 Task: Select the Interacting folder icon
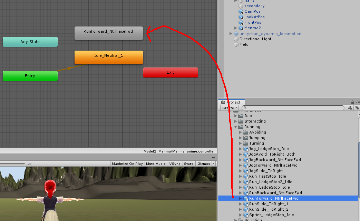point(241,121)
